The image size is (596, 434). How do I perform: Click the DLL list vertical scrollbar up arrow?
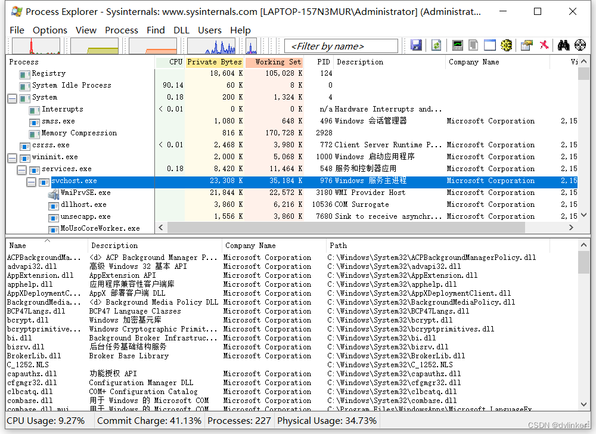coord(584,245)
